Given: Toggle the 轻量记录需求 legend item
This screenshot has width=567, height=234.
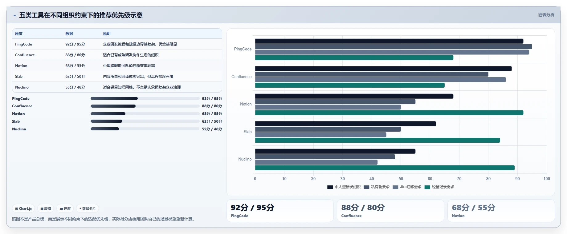Looking at the screenshot, I should click(439, 187).
